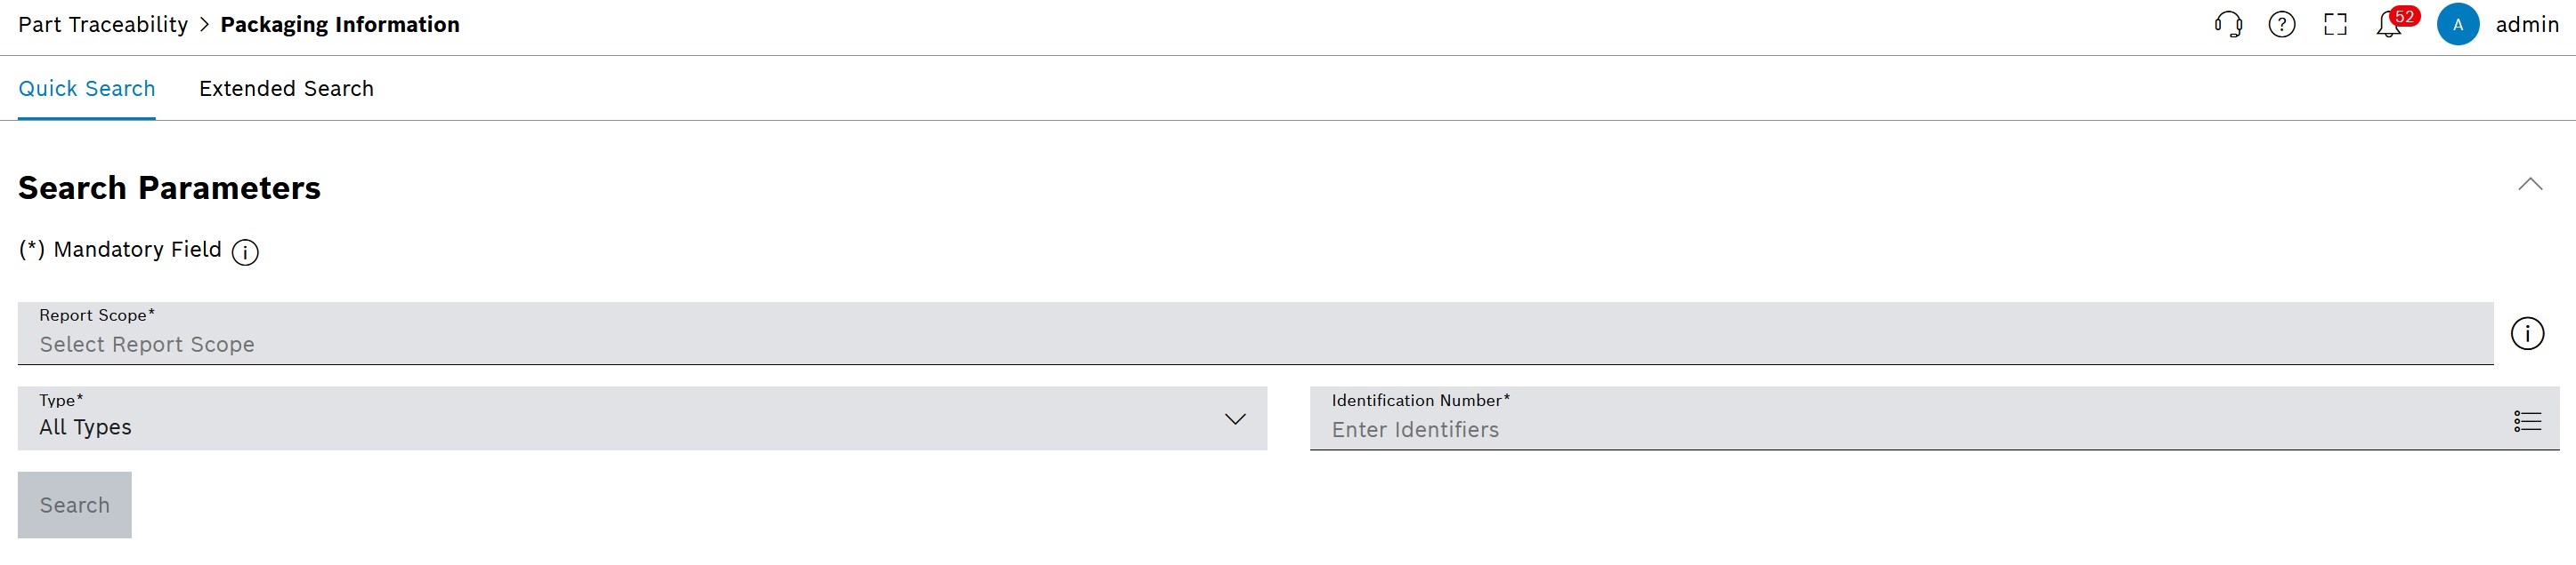
Task: Click the admin avatar circle
Action: click(x=2458, y=25)
